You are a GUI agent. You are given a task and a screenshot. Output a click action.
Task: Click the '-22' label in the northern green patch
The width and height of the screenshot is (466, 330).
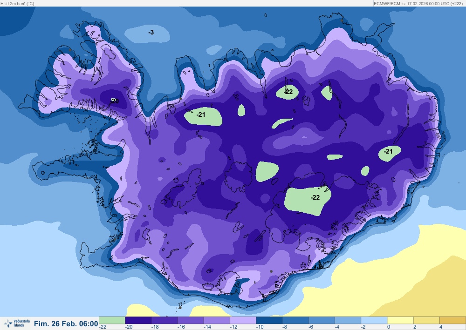(288, 92)
